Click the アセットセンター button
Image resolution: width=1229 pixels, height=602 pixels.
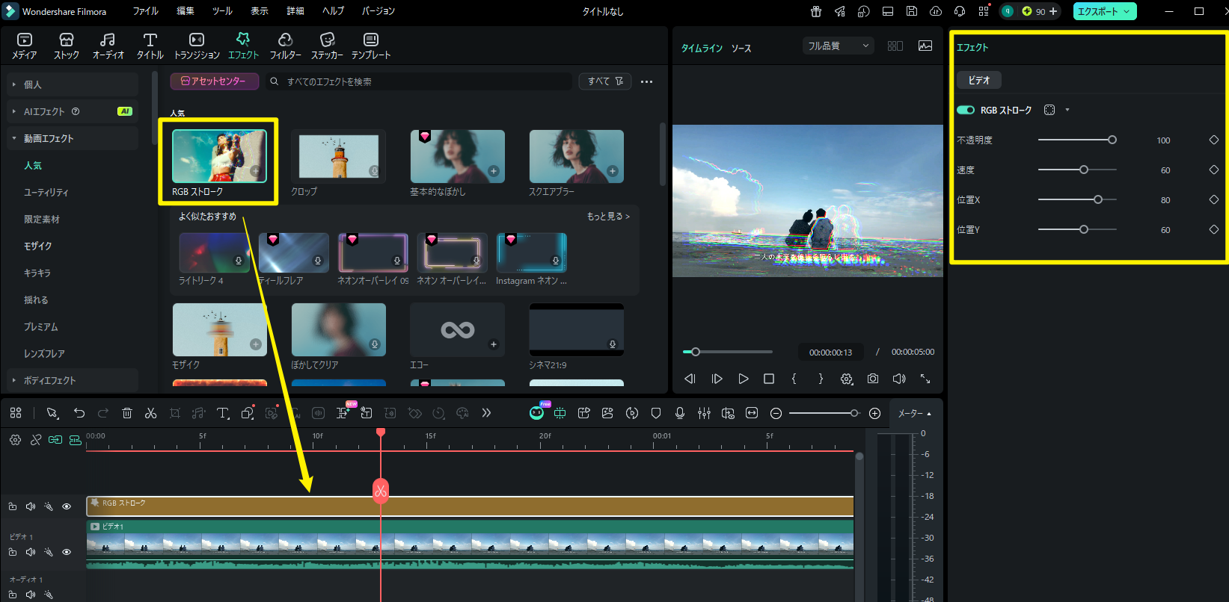(x=214, y=81)
